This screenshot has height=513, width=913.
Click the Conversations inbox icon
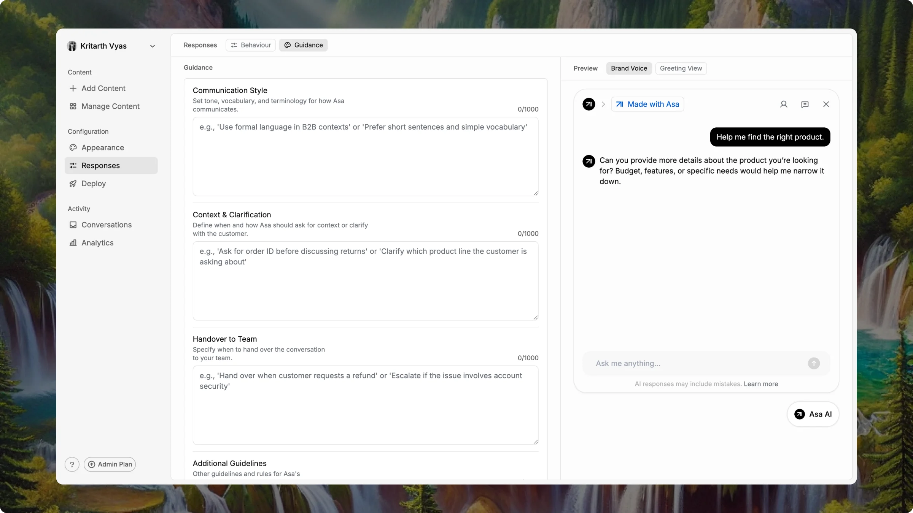coord(73,225)
